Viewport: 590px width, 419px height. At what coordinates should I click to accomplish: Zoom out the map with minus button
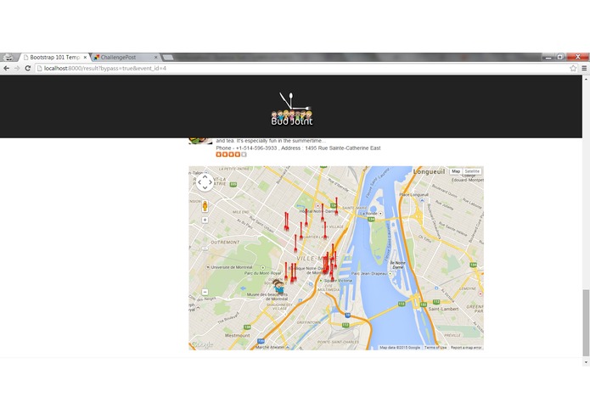click(x=205, y=292)
